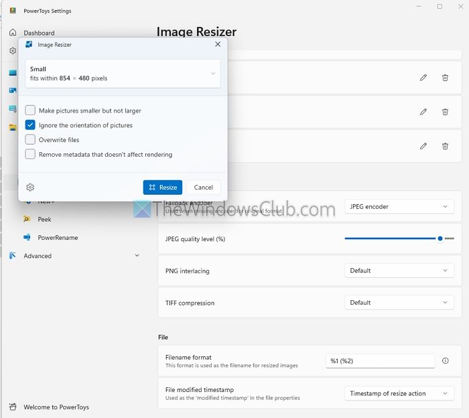The height and width of the screenshot is (418, 469).
Task: Click the yellow folder sidebar category icon
Action: click(13, 127)
